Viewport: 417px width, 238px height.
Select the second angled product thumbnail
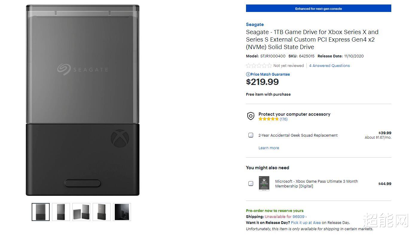pos(61,212)
